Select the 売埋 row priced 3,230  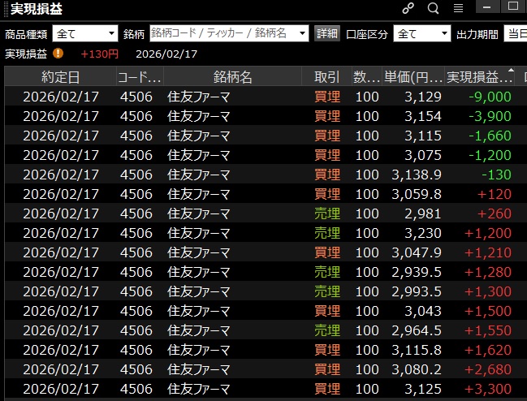[260, 233]
